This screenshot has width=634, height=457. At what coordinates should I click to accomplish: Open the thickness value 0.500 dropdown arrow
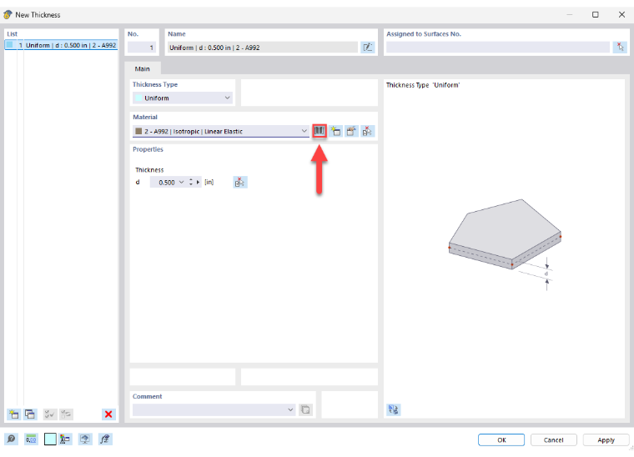[181, 183]
